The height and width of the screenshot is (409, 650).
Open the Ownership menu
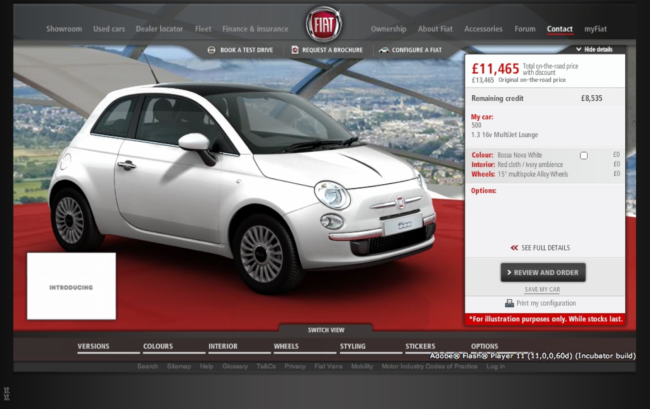point(389,29)
